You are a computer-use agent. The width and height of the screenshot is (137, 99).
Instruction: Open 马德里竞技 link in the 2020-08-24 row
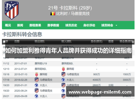click(x=46, y=91)
